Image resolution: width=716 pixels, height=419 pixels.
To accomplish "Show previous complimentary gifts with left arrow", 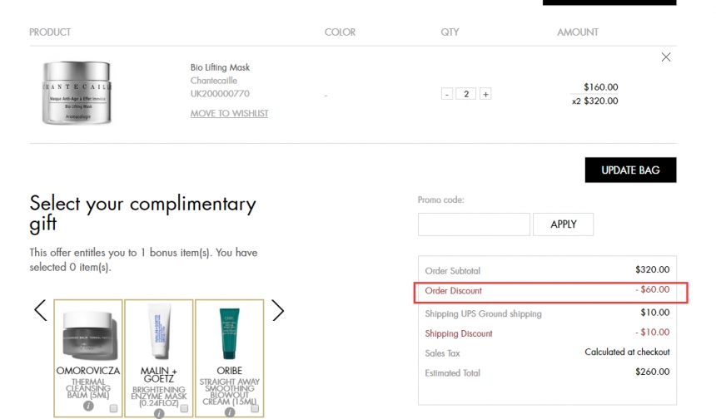I will [x=40, y=311].
